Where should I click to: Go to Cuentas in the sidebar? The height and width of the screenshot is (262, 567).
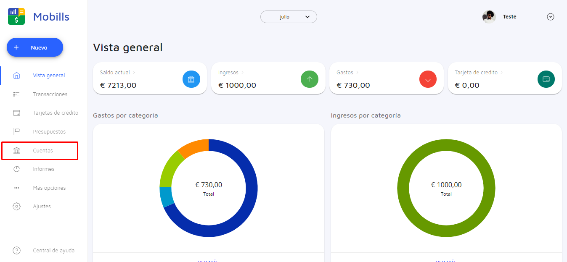(x=43, y=151)
